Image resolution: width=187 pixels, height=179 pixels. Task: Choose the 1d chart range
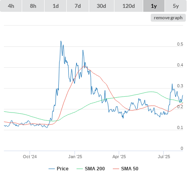56,6
